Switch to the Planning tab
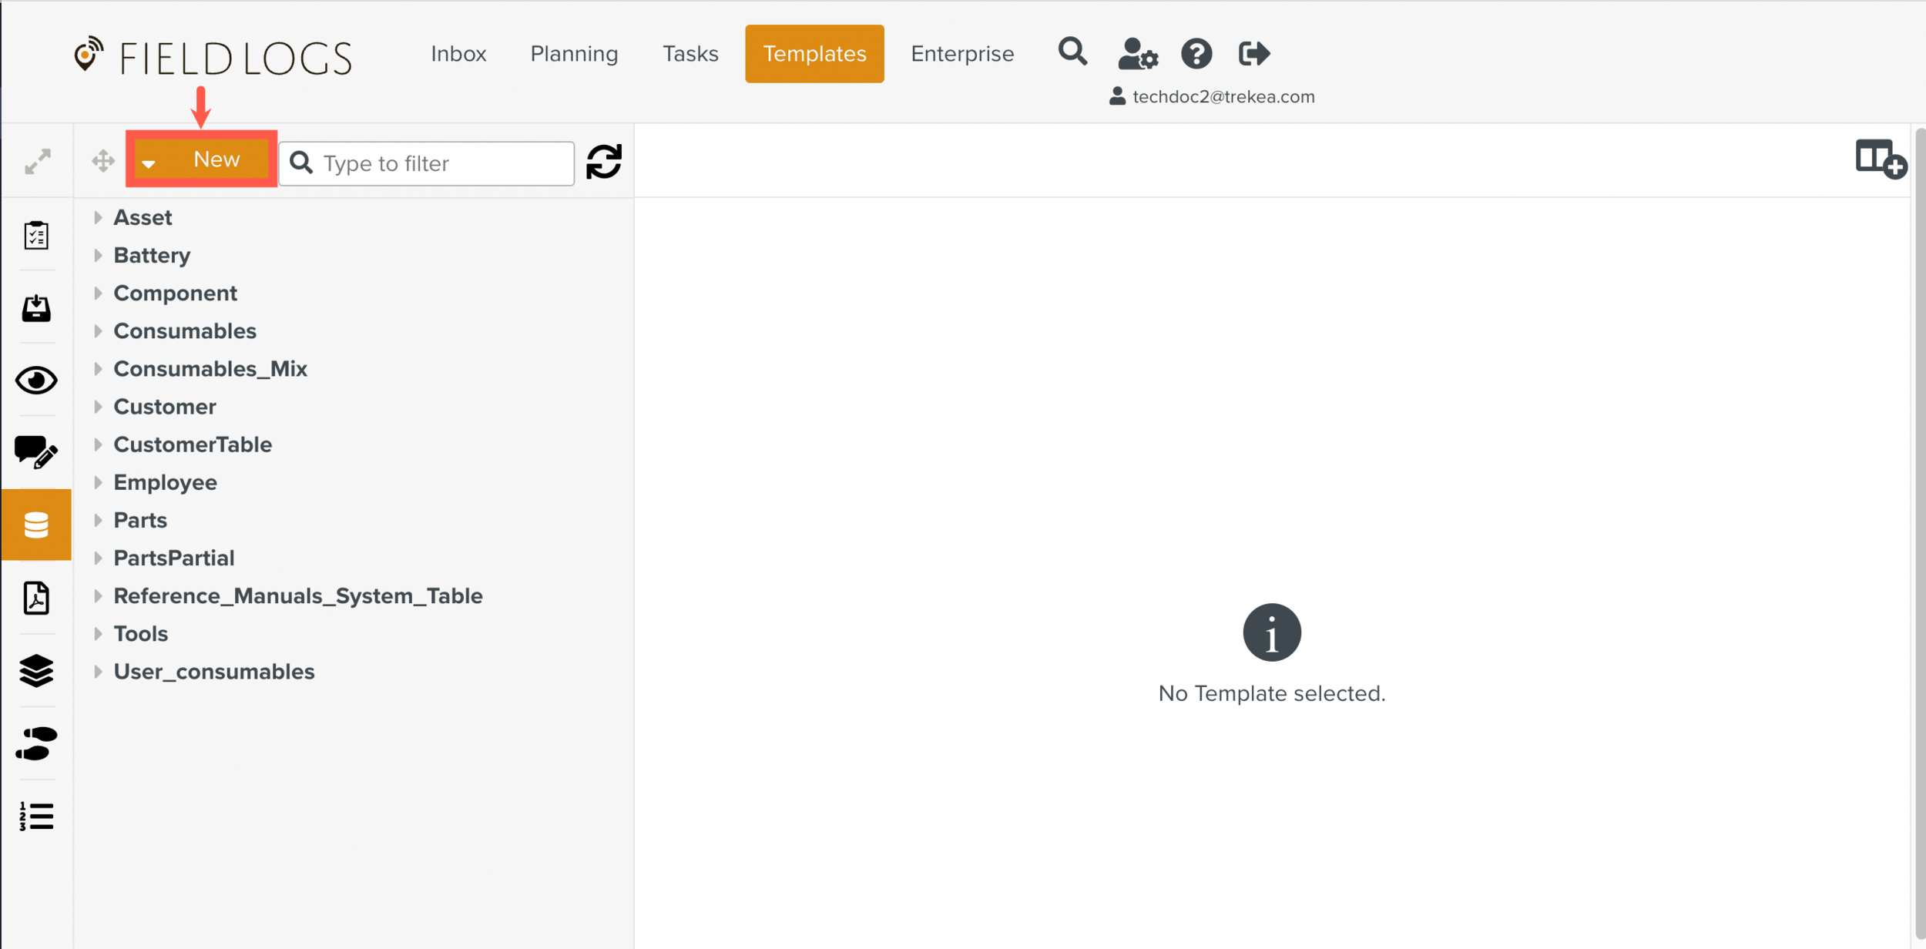This screenshot has width=1926, height=949. (x=574, y=54)
